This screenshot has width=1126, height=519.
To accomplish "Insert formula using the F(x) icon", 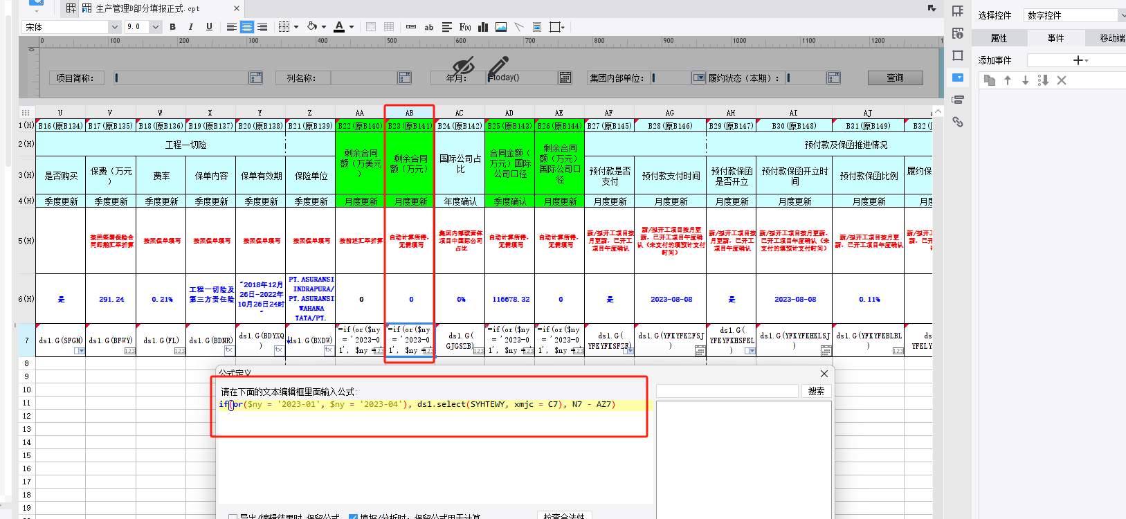I will tap(465, 27).
